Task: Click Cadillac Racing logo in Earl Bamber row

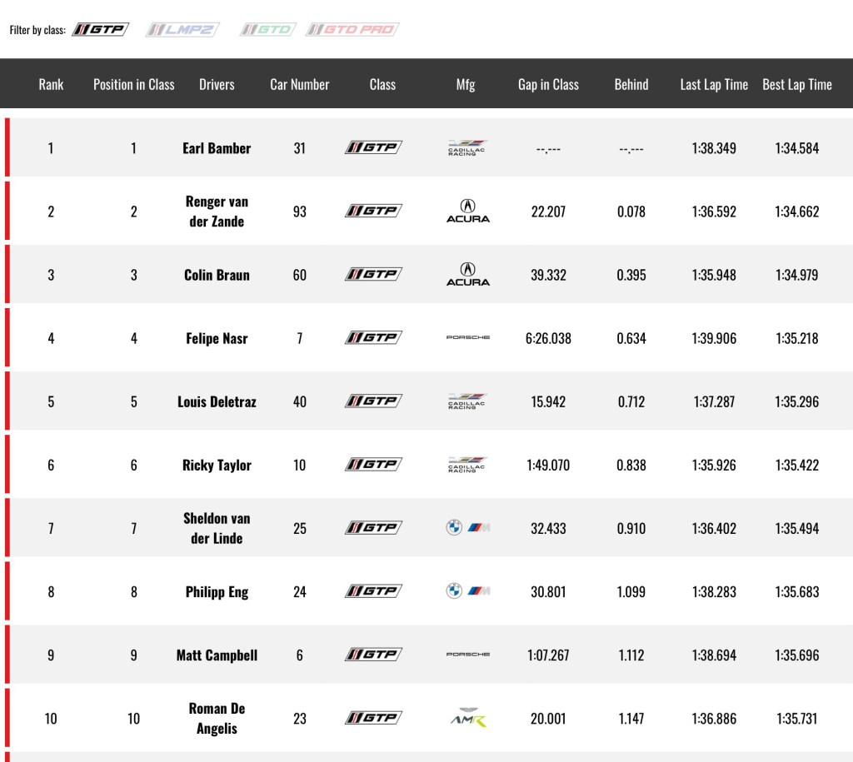Action: [467, 148]
